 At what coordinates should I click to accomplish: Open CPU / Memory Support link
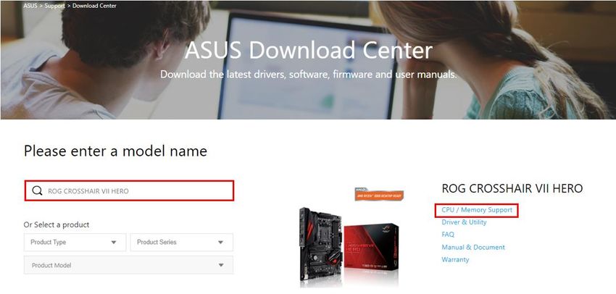click(x=477, y=210)
